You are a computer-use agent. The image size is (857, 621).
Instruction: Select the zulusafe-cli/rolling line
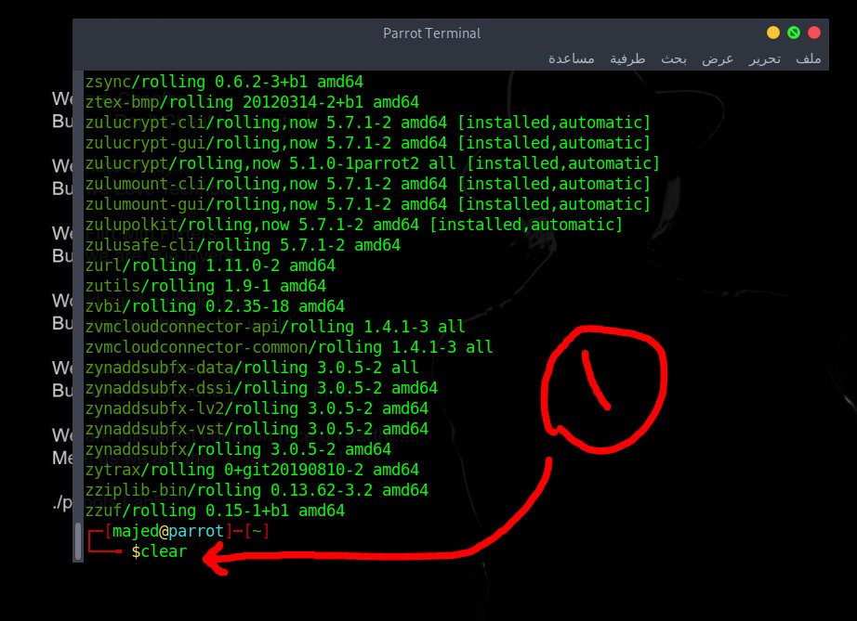243,245
